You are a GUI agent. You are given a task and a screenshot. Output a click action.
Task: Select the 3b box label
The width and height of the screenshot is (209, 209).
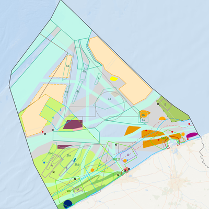[143, 115]
